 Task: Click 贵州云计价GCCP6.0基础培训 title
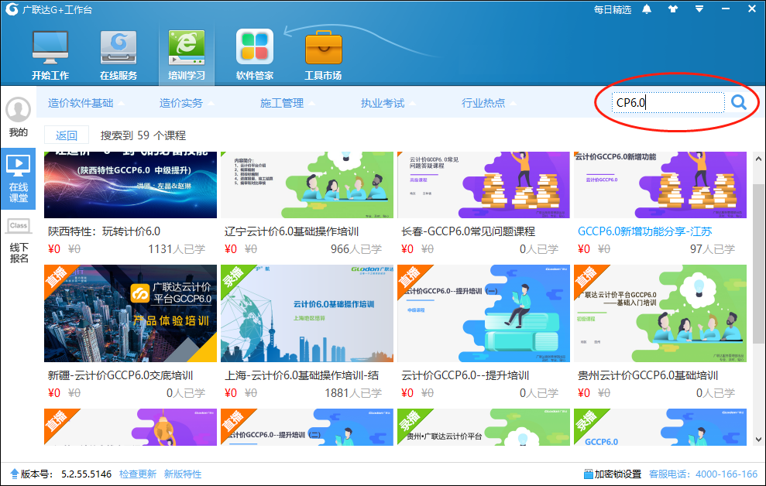[647, 375]
